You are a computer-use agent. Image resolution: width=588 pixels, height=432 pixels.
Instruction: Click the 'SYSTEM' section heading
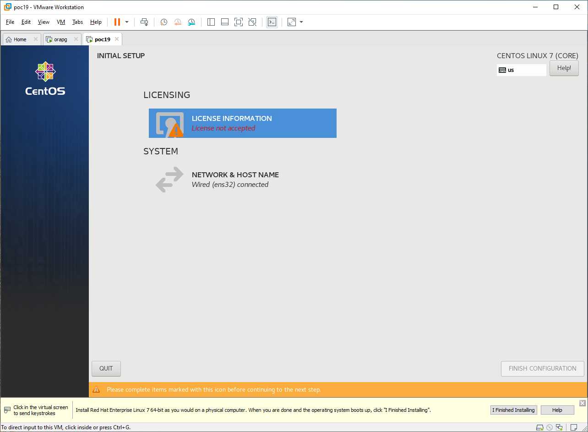pyautogui.click(x=161, y=151)
